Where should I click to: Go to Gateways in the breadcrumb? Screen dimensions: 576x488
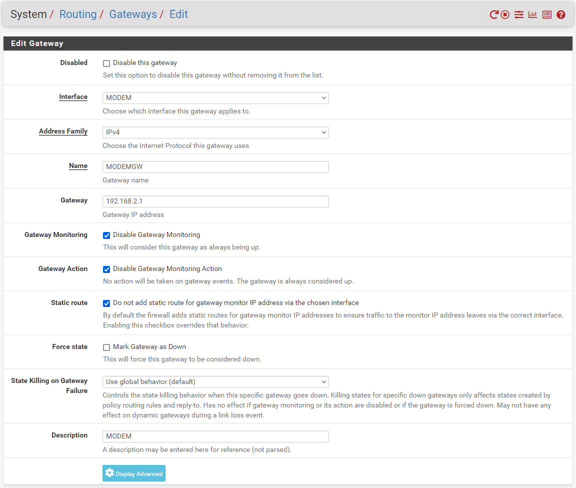(x=133, y=14)
